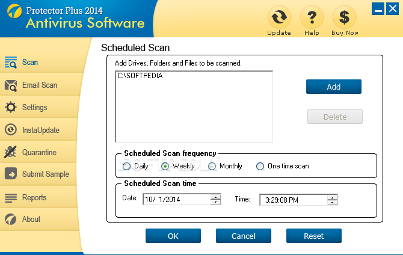Open Help via the question mark icon
The height and width of the screenshot is (255, 403).
pos(312,17)
